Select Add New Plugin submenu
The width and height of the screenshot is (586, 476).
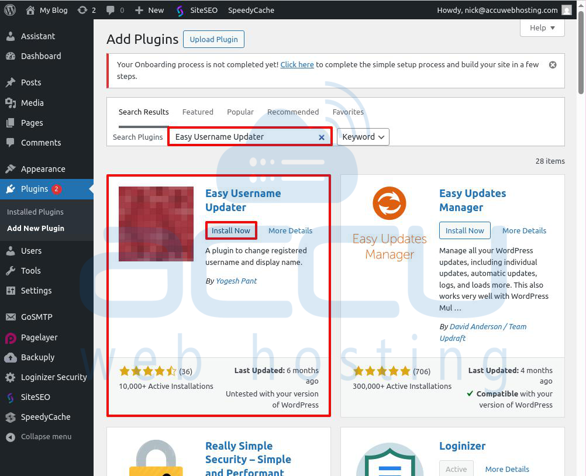[x=36, y=228]
